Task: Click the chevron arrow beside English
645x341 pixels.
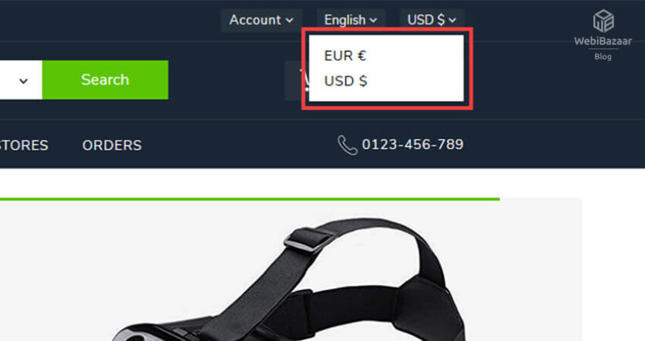Action: tap(373, 20)
